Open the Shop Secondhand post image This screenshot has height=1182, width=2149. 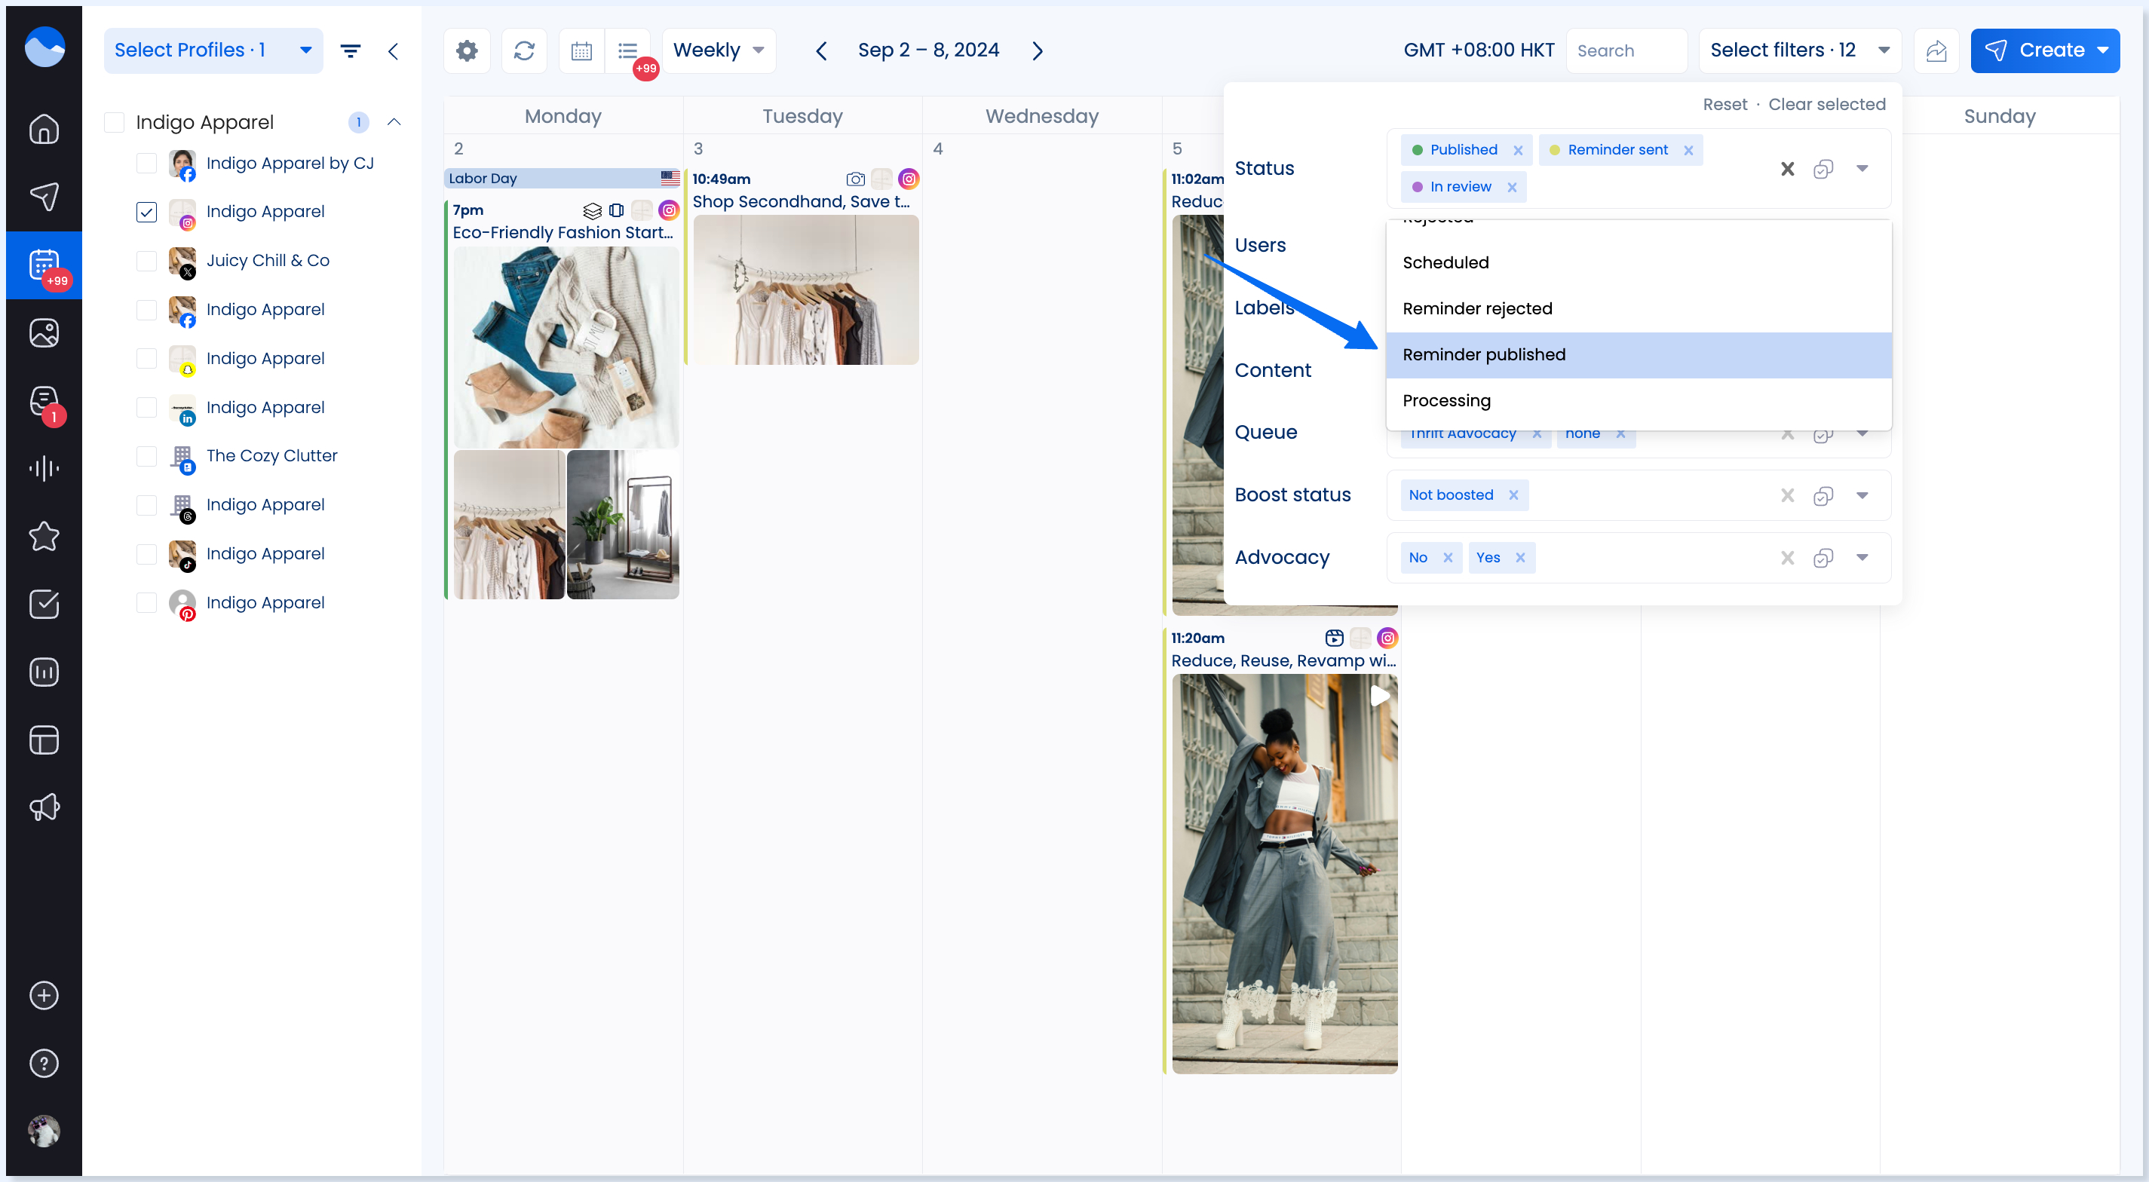coord(806,289)
